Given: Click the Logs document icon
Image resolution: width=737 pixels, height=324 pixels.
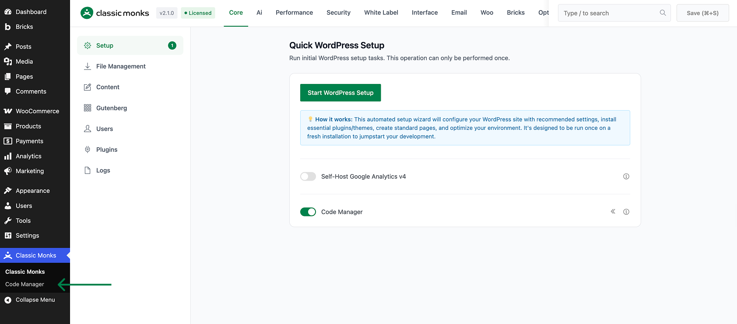Looking at the screenshot, I should tap(88, 171).
